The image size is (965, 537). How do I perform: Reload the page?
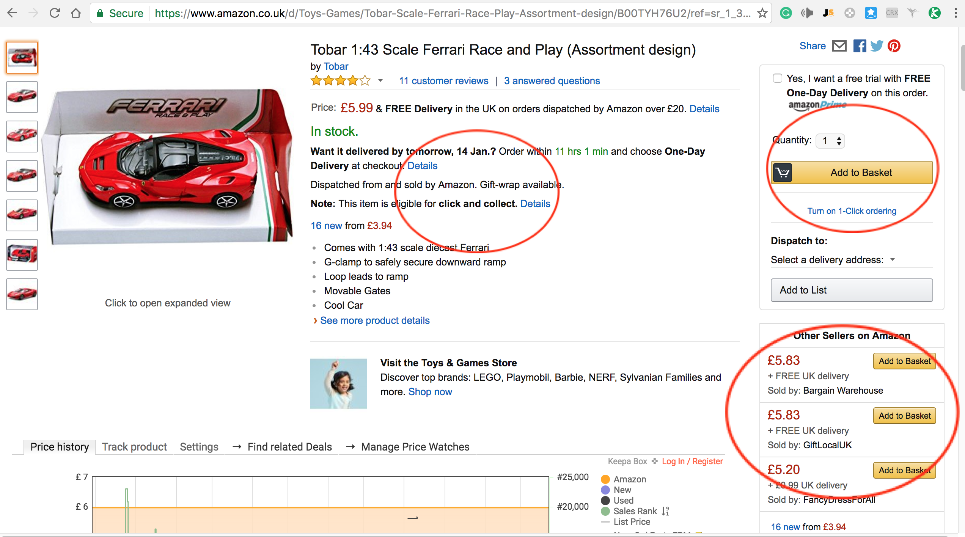tap(55, 14)
